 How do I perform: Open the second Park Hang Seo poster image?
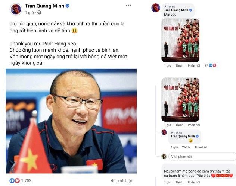[180, 100]
